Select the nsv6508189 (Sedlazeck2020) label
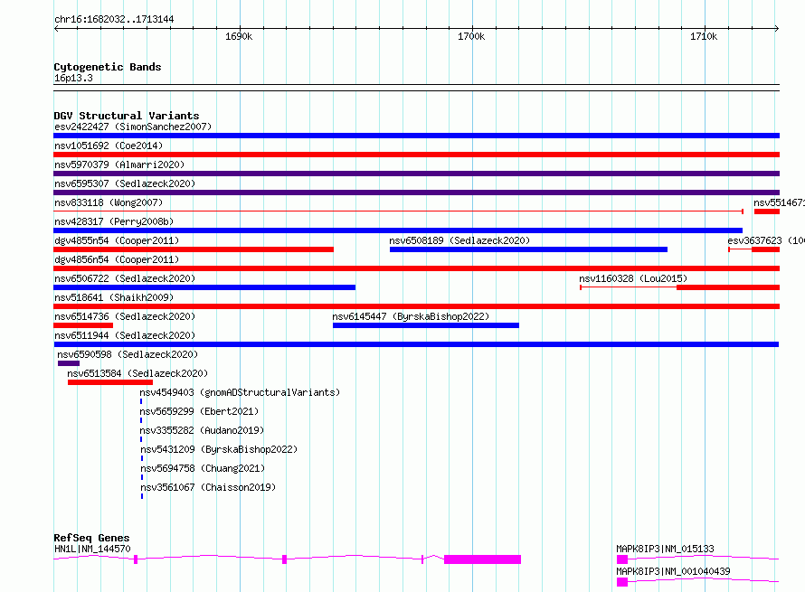The width and height of the screenshot is (805, 592). (x=459, y=240)
